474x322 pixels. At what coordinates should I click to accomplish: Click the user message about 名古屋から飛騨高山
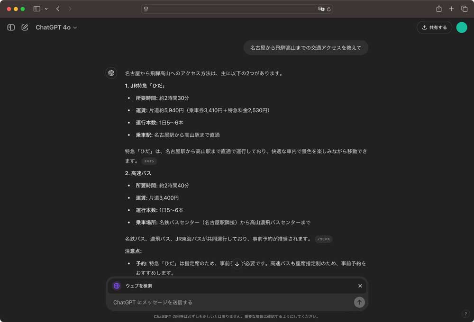tap(306, 48)
